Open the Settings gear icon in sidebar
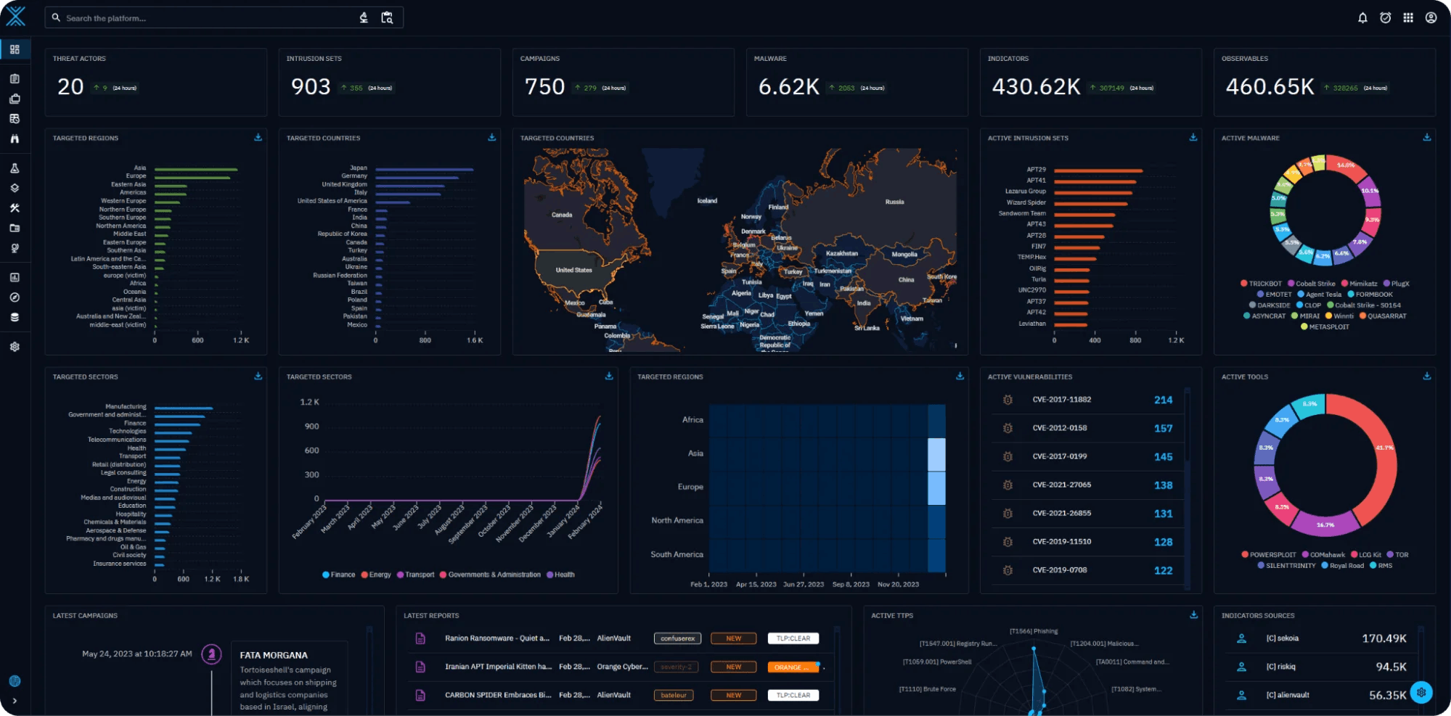This screenshot has width=1451, height=716. [x=15, y=347]
